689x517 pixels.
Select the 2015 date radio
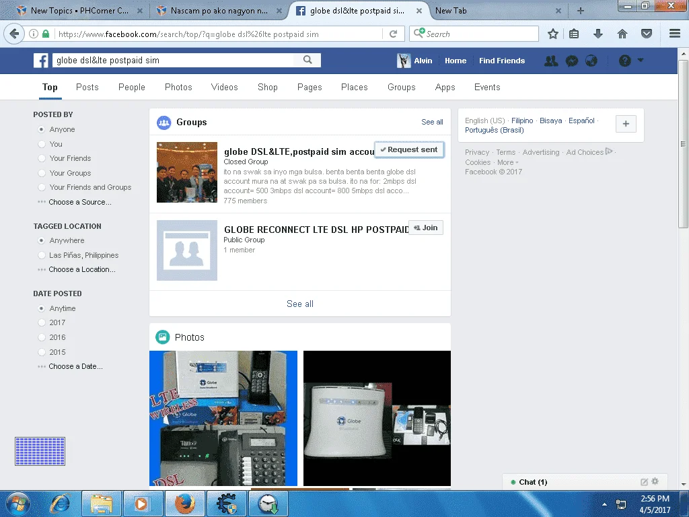coord(41,352)
